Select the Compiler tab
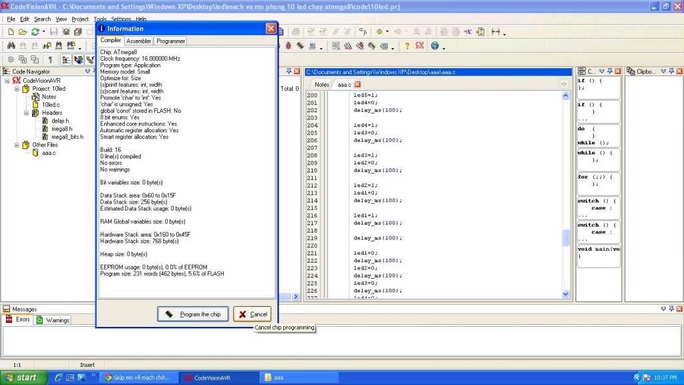 (x=110, y=40)
